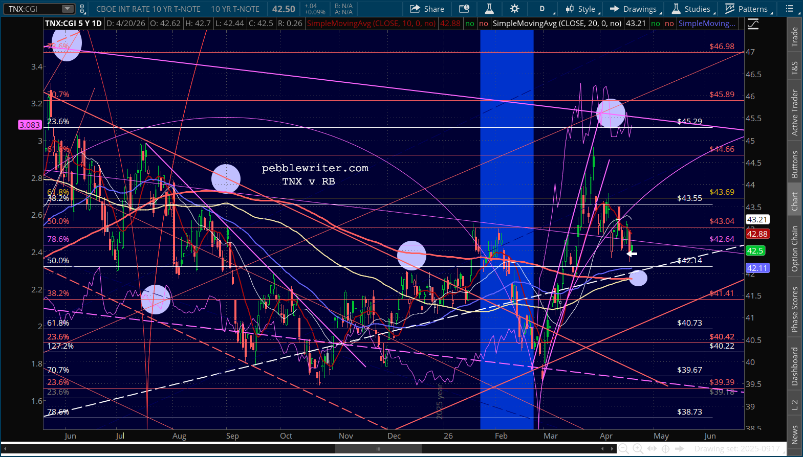Open the News sidebar tab
Screen dimensions: 803x457
[x=795, y=435]
